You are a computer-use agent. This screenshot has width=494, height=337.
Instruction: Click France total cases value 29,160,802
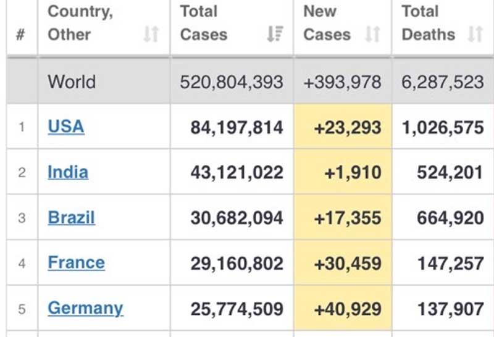click(236, 264)
